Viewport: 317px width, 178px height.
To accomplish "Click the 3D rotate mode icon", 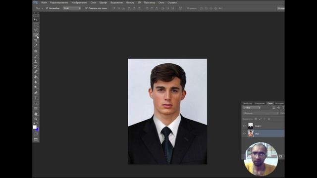I will click(x=202, y=8).
